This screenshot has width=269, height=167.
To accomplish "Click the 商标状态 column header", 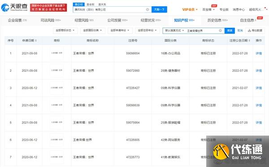I will (x=208, y=40).
